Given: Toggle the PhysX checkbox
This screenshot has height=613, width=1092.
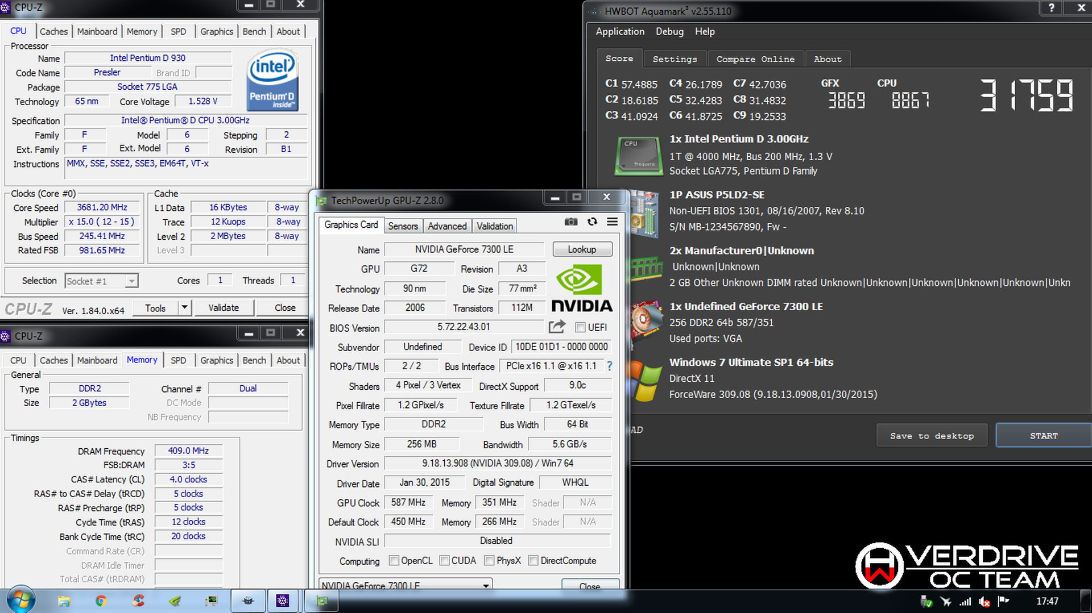Looking at the screenshot, I should click(x=489, y=560).
